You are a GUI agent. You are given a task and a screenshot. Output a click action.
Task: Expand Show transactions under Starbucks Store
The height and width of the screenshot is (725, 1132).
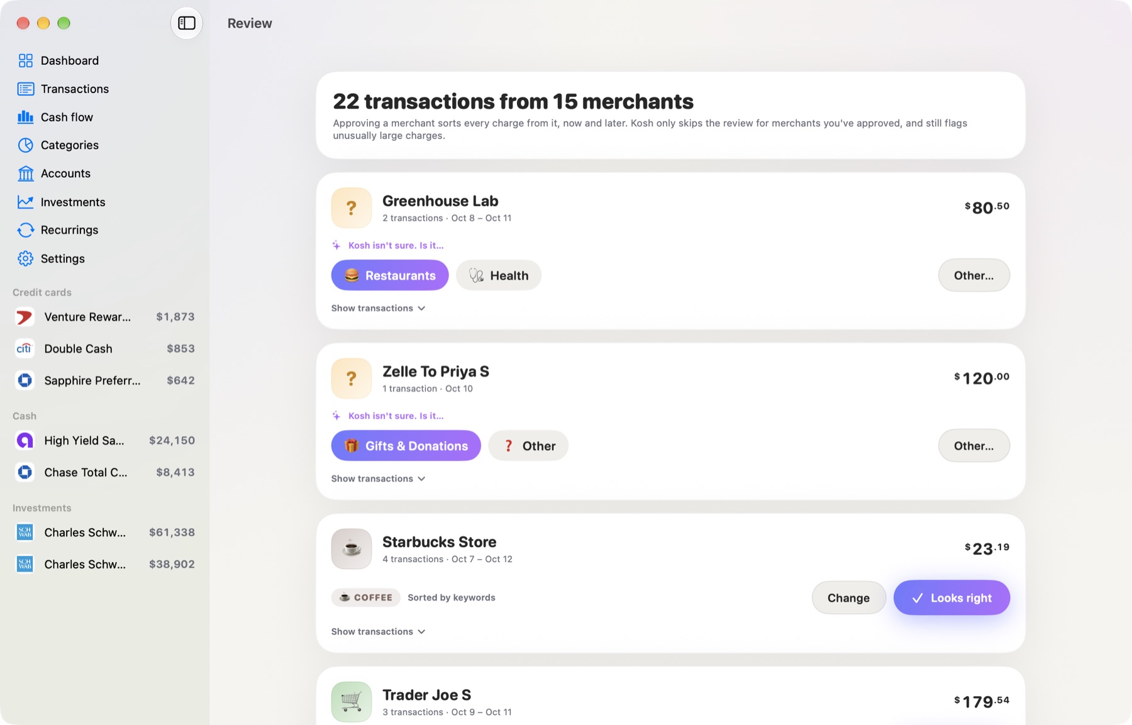click(x=379, y=631)
